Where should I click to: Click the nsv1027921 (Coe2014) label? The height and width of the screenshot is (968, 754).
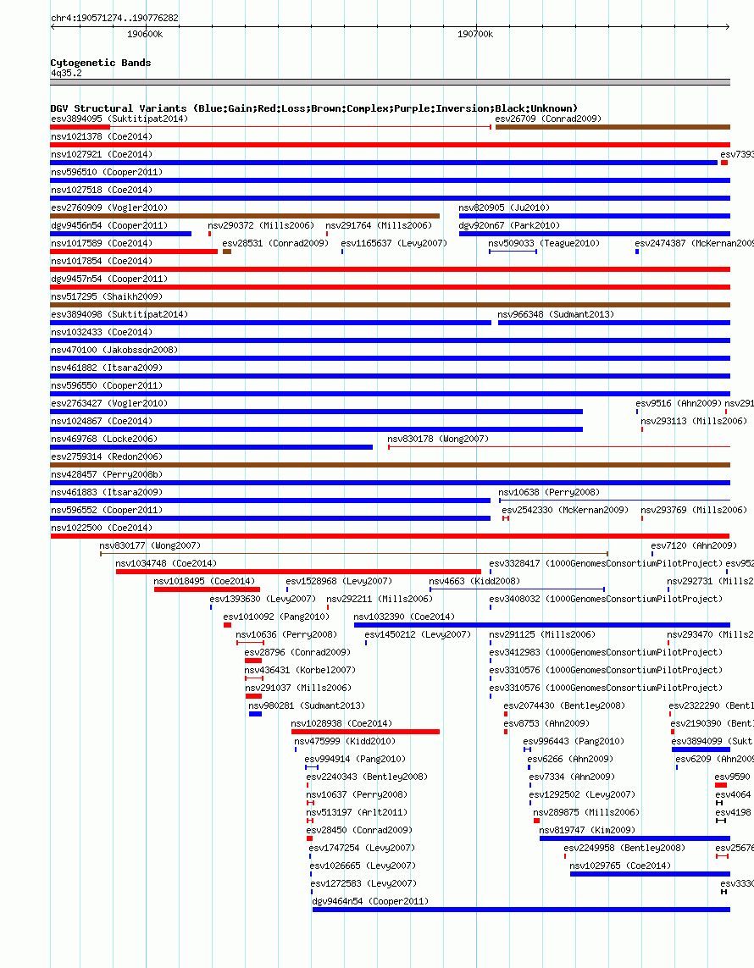(102, 154)
